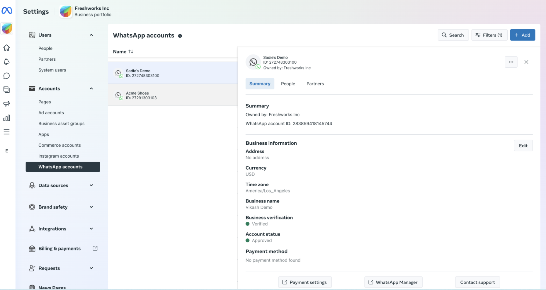Image resolution: width=546 pixels, height=290 pixels.
Task: Click the America/Los_Angeles time zone value
Action: (x=268, y=191)
